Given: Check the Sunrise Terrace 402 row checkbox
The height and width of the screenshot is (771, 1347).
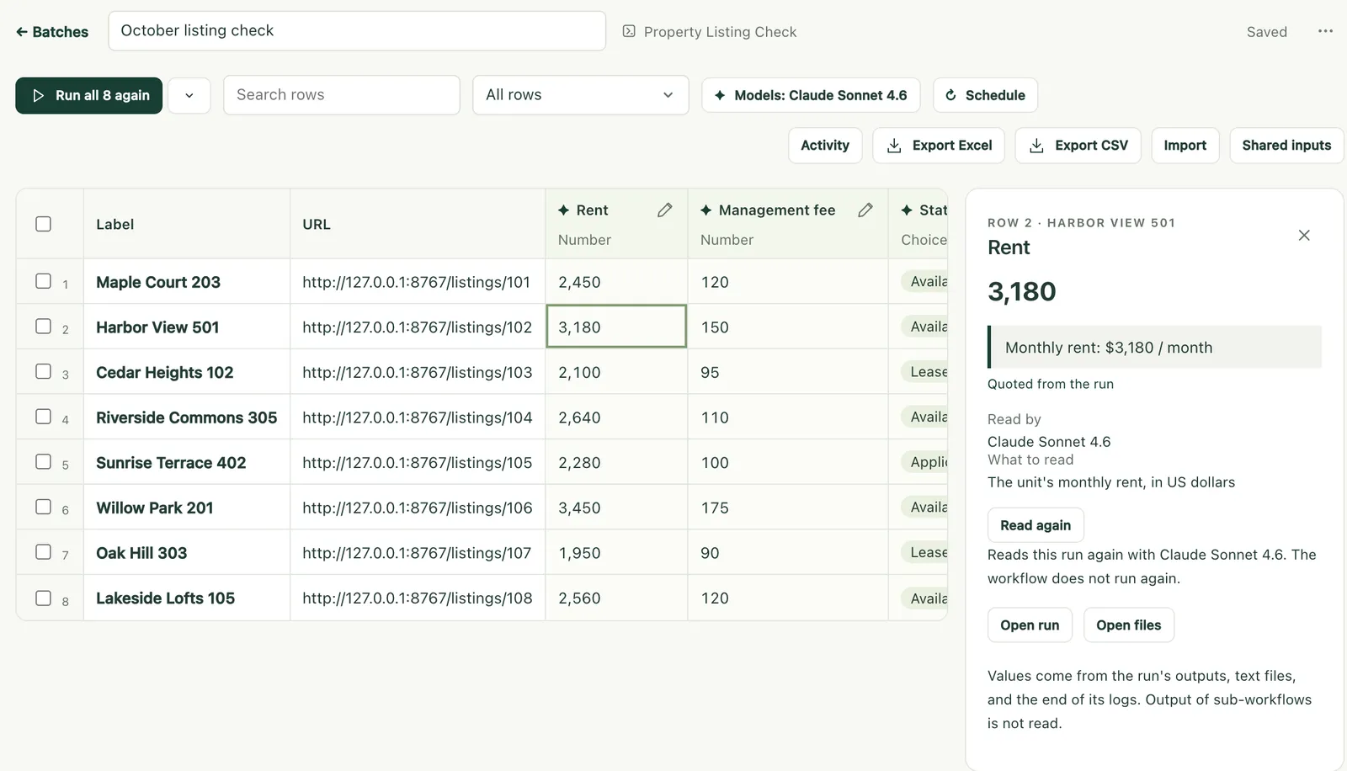Looking at the screenshot, I should [44, 461].
